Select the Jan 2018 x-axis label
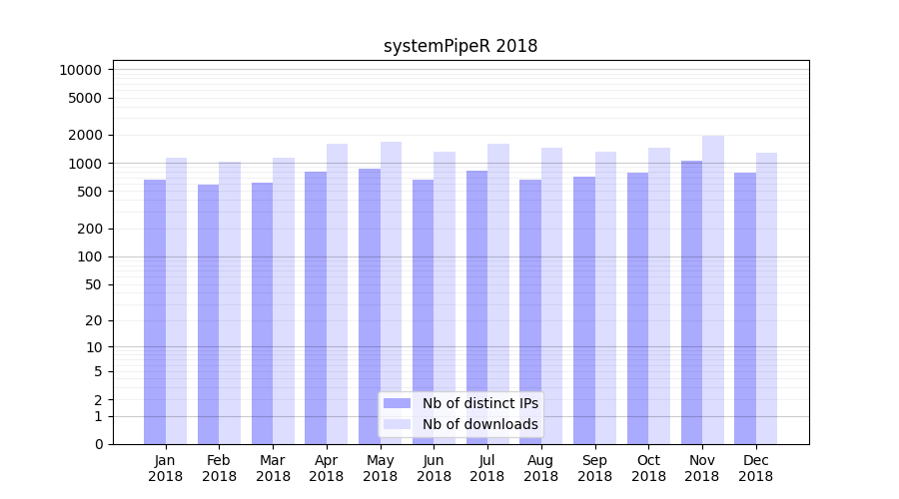Image resolution: width=899 pixels, height=499 pixels. pyautogui.click(x=166, y=468)
